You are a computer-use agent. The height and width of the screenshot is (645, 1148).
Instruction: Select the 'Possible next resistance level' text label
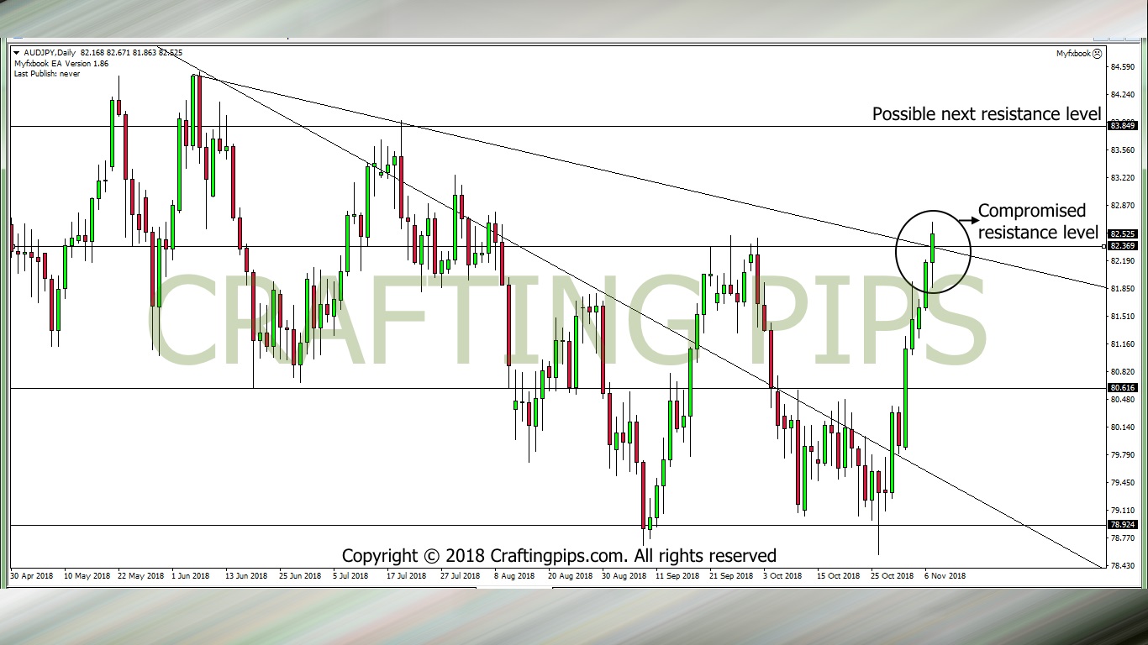pyautogui.click(x=987, y=113)
